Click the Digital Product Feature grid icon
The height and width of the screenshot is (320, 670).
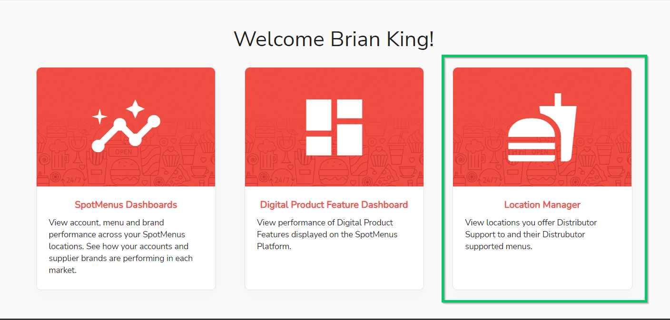click(334, 127)
